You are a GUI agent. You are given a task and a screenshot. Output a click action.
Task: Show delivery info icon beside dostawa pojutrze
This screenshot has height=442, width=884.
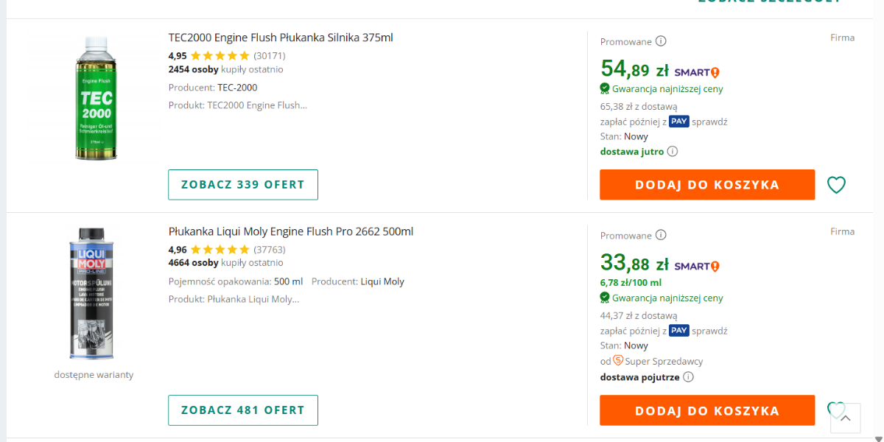click(688, 377)
